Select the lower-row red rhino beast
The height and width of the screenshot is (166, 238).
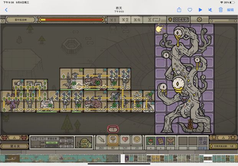94,105
